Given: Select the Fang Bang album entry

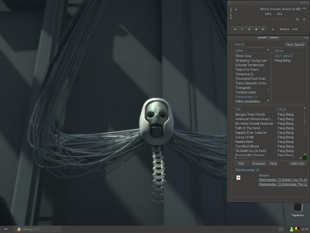Looking at the screenshot, I should 282,60.
